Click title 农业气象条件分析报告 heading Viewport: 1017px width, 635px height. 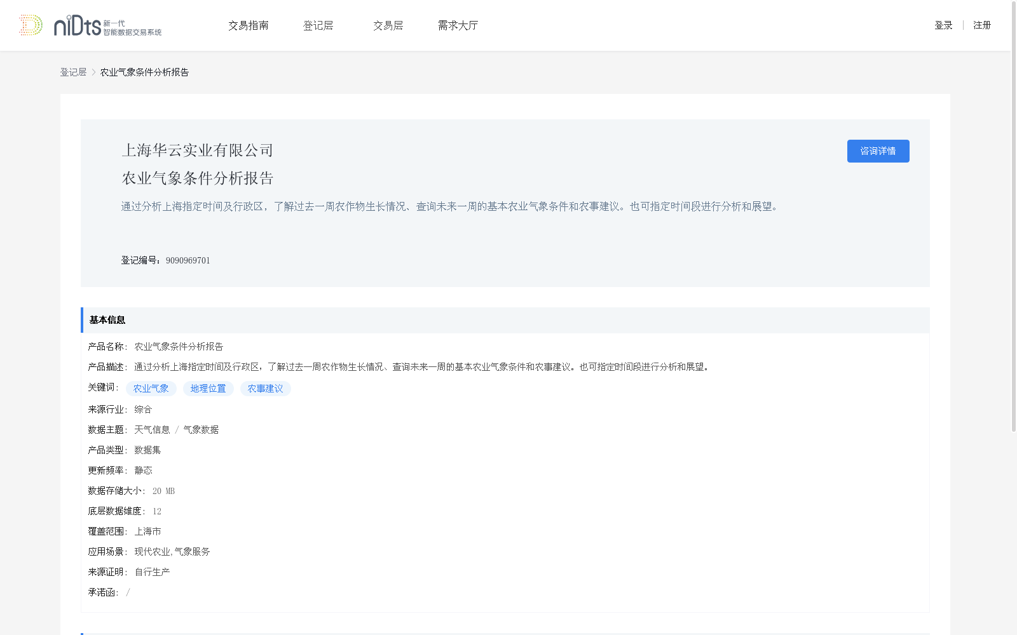[197, 178]
